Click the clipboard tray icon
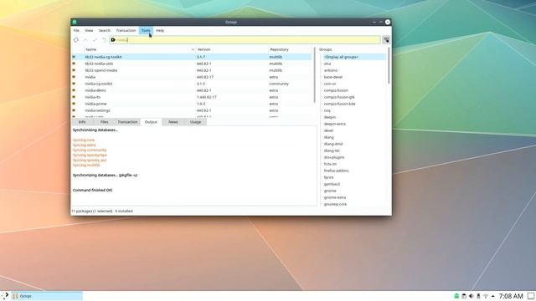The height and width of the screenshot is (301, 536). pyautogui.click(x=464, y=296)
